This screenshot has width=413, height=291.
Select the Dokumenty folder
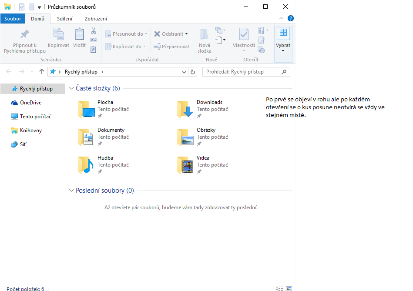click(104, 137)
